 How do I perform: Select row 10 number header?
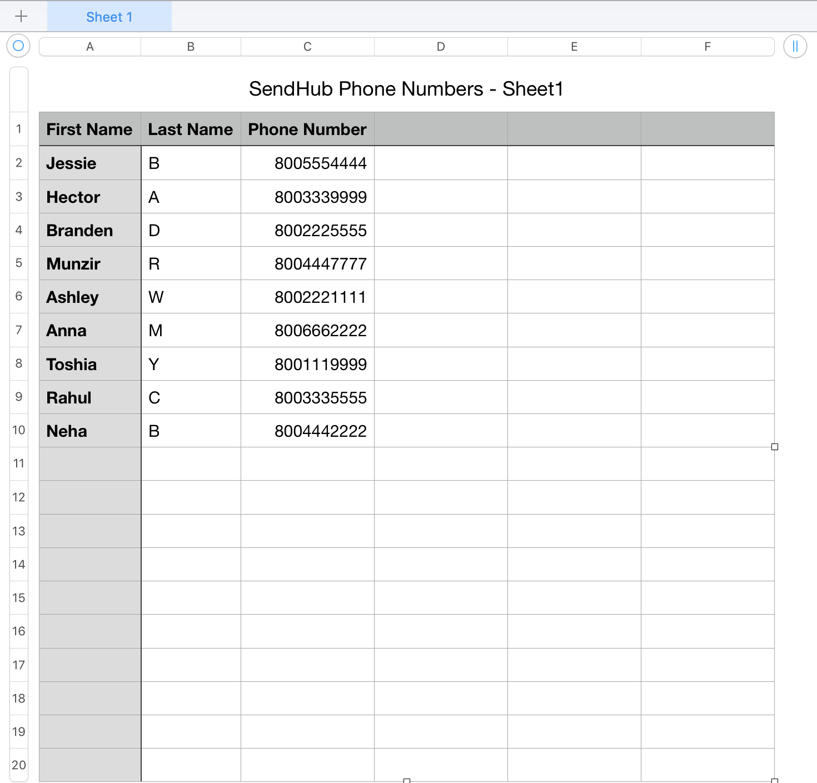pos(19,430)
